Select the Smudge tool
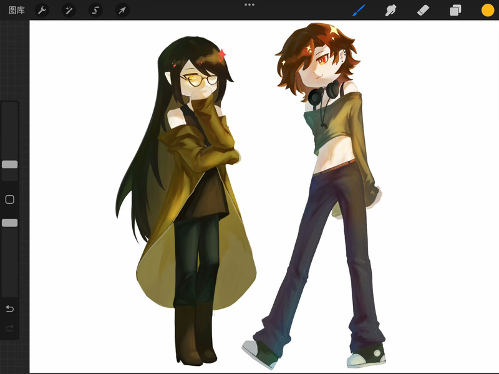The height and width of the screenshot is (374, 499). pyautogui.click(x=391, y=10)
